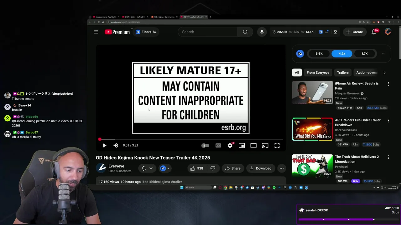This screenshot has width=401, height=225.
Task: Enter full screen mode
Action: [277, 145]
